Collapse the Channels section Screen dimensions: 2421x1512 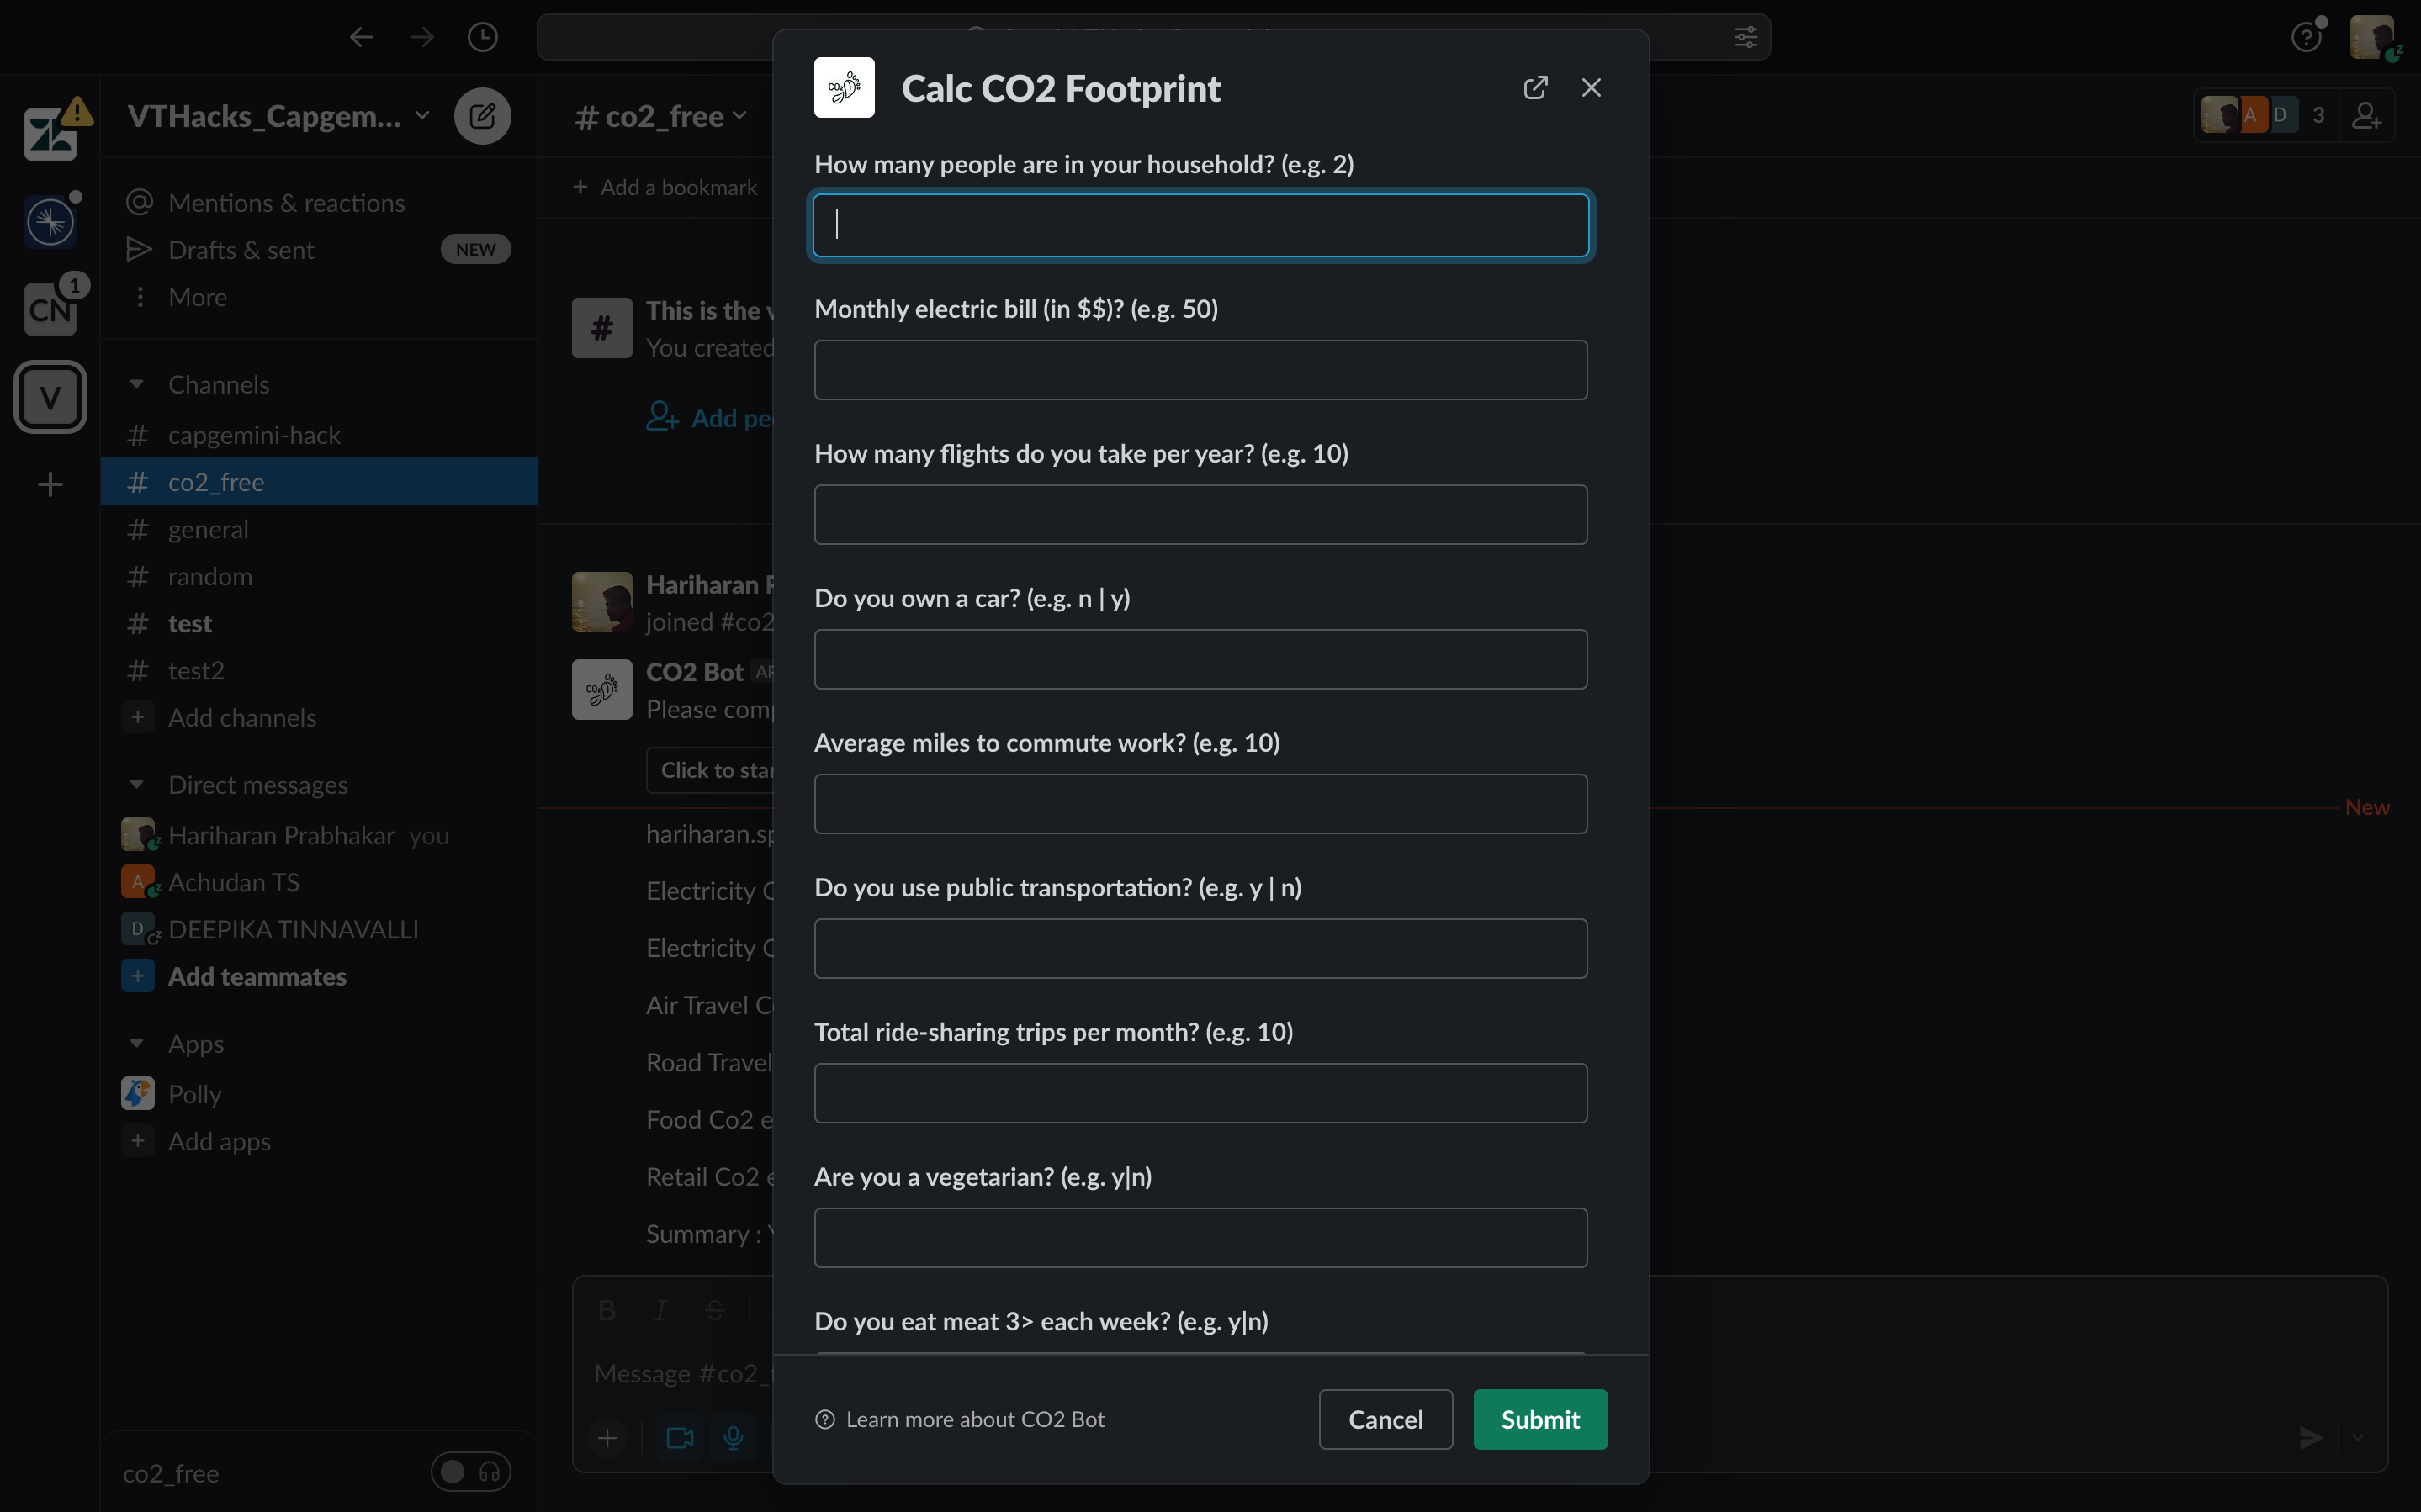pyautogui.click(x=137, y=384)
